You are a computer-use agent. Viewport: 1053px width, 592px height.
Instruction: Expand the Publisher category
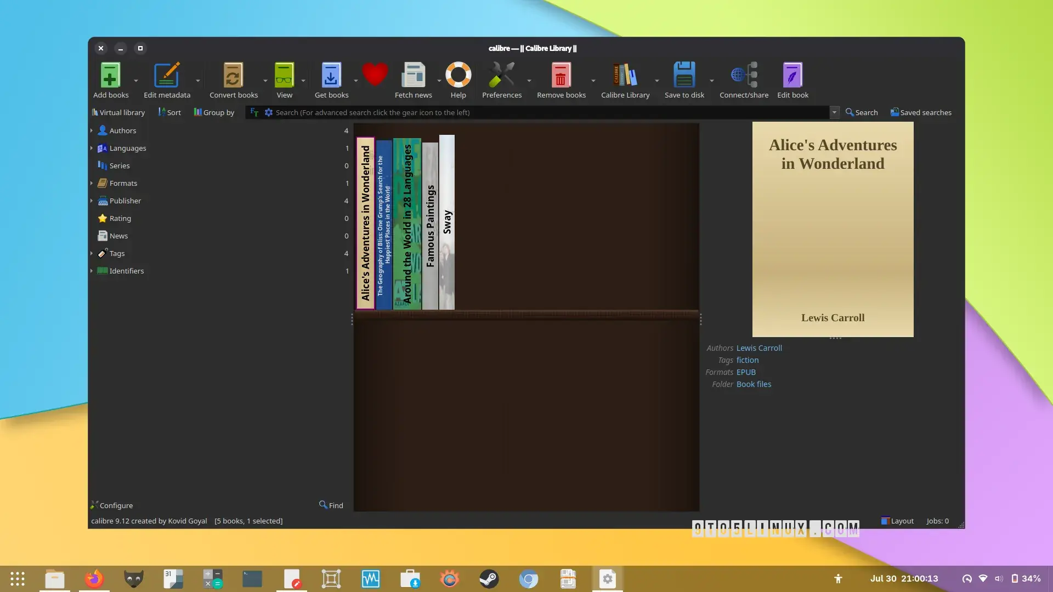92,201
